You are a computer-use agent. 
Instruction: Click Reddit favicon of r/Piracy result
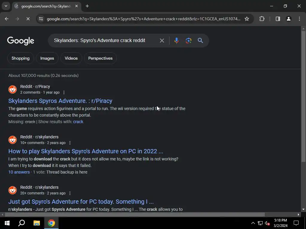[13, 89]
